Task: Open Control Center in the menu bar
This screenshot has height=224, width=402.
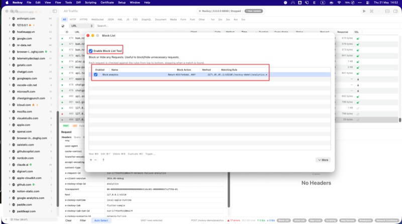Action: click(368, 3)
